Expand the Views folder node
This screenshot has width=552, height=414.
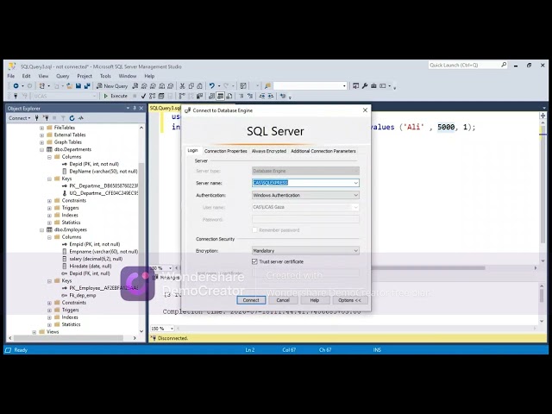[x=34, y=332]
